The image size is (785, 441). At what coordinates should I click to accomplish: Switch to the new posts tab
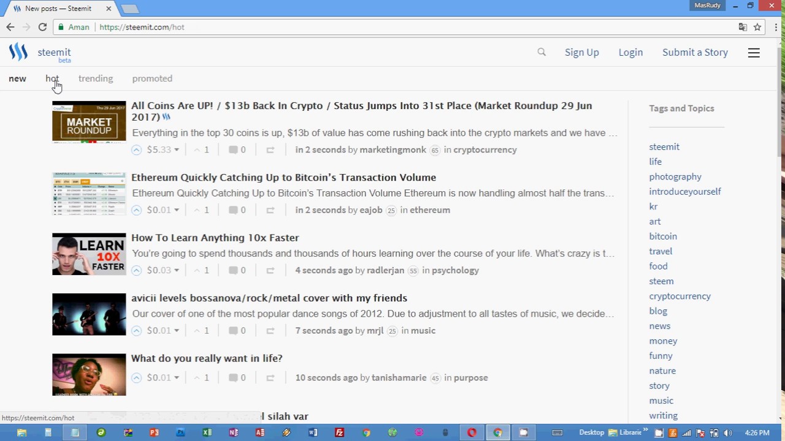pos(17,78)
